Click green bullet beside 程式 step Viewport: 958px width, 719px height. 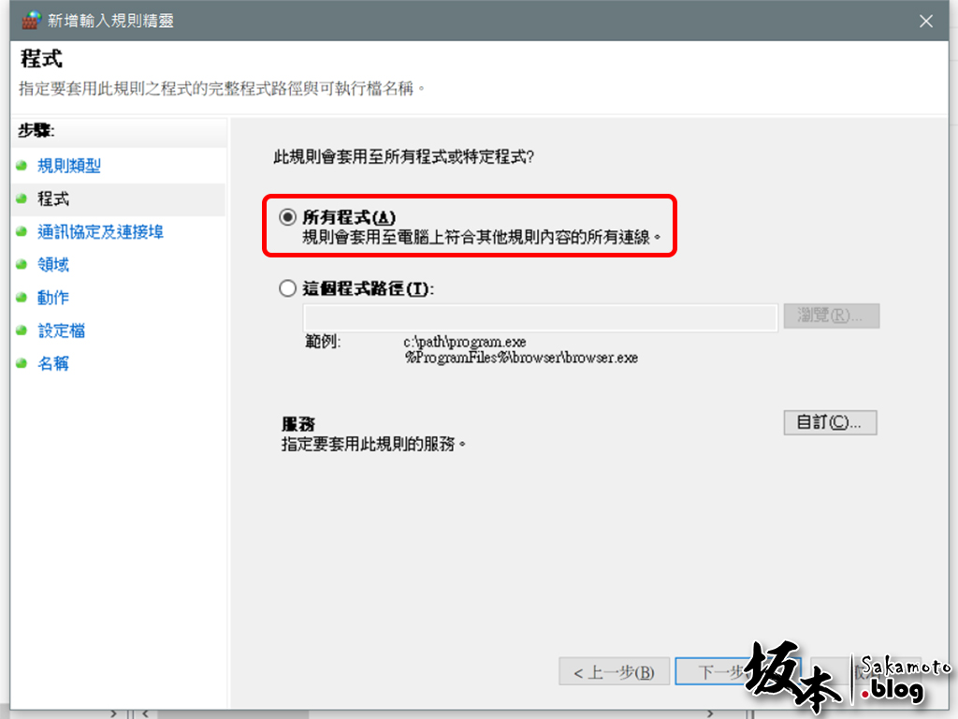coord(22,198)
